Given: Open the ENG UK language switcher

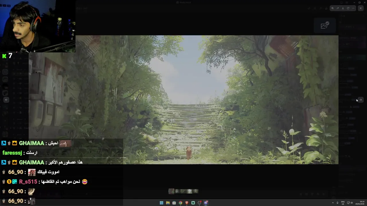Looking at the screenshot, I should pos(343,203).
